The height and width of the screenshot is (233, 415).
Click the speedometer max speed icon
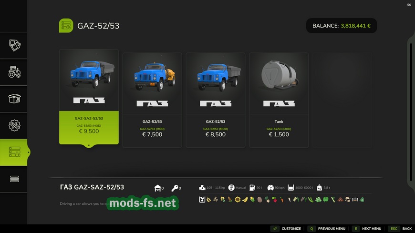point(270,188)
